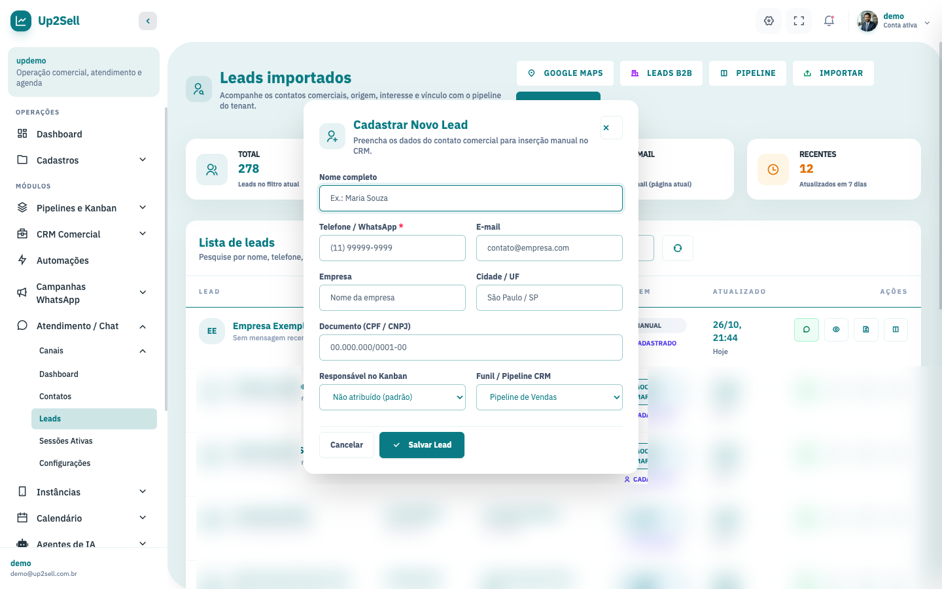Open the document icon in lead actions
The width and height of the screenshot is (942, 589).
click(866, 330)
